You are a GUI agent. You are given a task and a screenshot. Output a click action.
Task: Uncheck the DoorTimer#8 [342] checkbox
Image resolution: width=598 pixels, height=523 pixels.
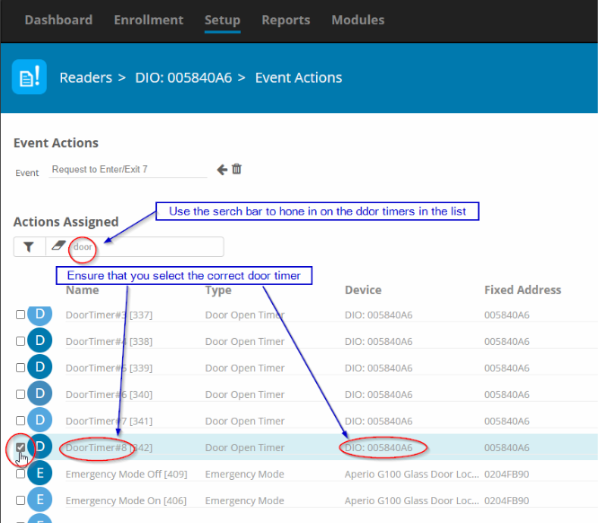pyautogui.click(x=21, y=448)
